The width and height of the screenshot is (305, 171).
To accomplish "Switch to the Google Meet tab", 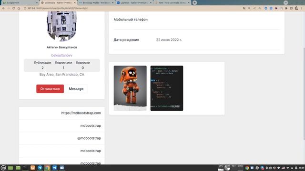I will point(20,3).
